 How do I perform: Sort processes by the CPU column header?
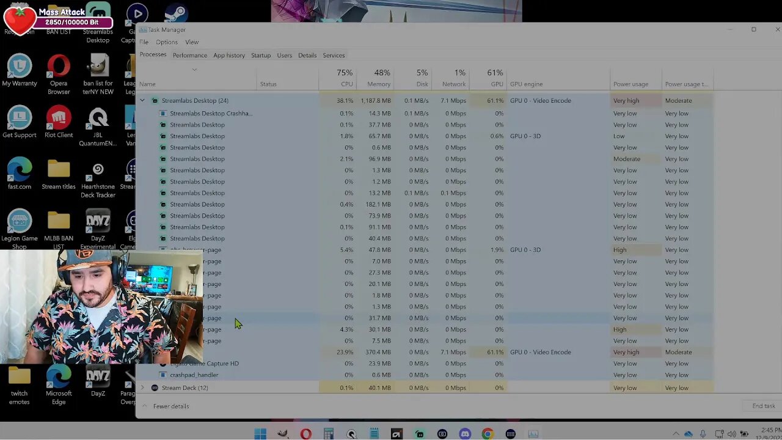(337, 78)
